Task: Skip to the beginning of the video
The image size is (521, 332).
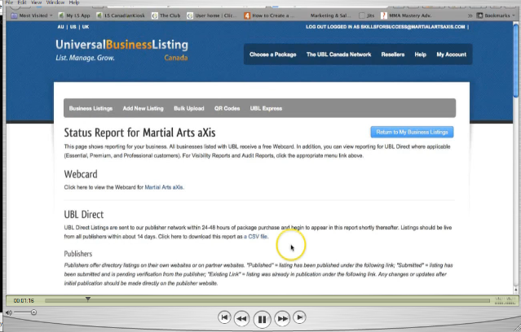Action: [x=224, y=317]
